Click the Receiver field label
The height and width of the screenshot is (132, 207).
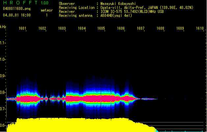coord(67,12)
